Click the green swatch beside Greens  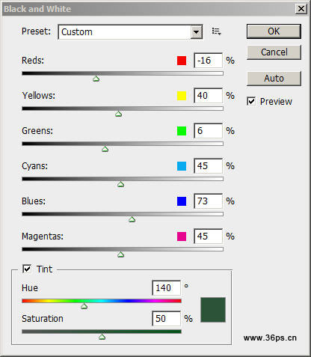tap(182, 131)
